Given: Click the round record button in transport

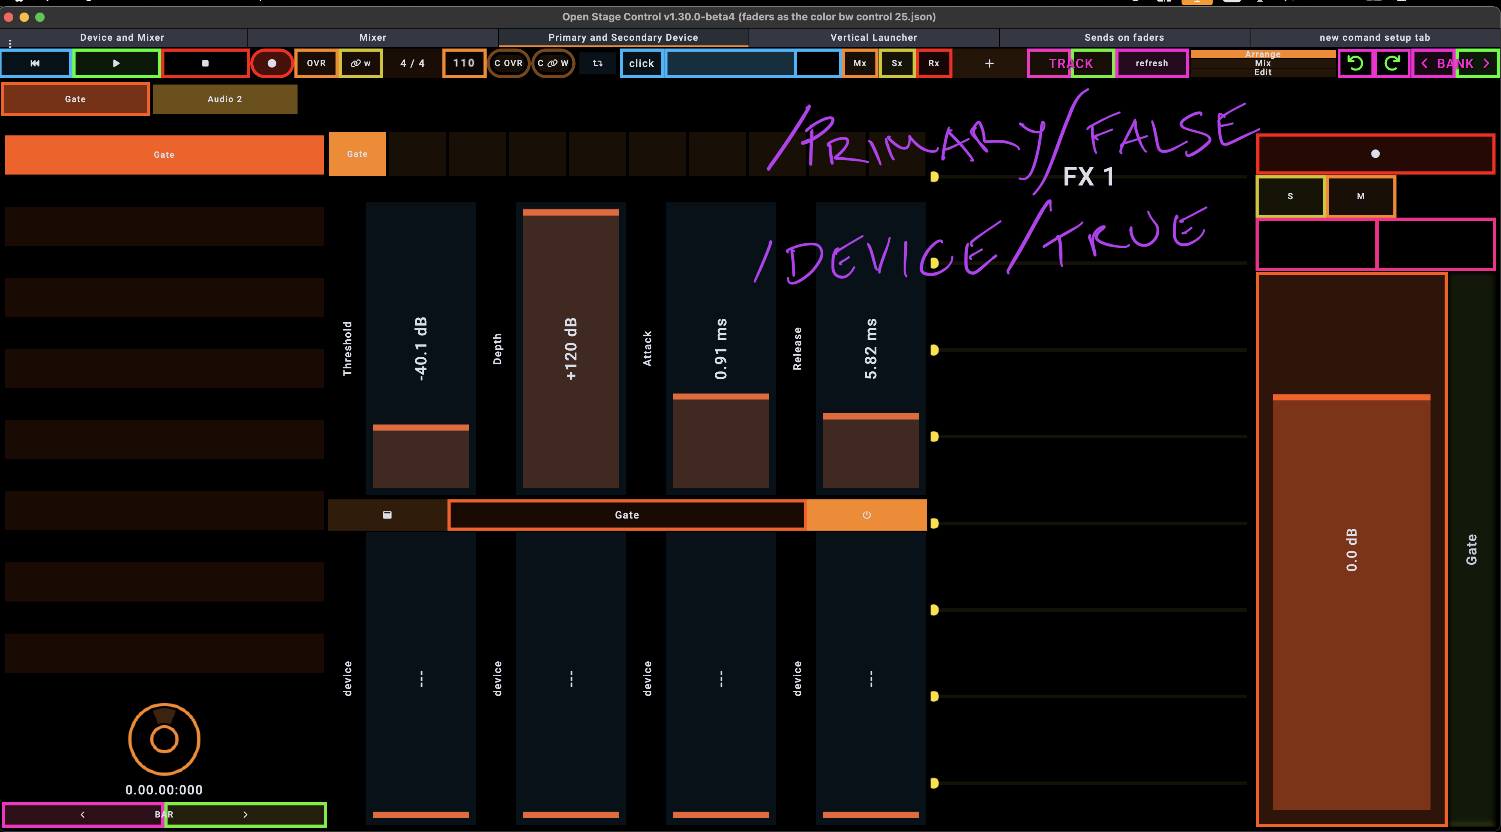Looking at the screenshot, I should 272,63.
